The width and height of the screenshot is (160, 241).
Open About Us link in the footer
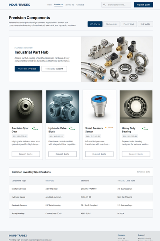click(121, 239)
